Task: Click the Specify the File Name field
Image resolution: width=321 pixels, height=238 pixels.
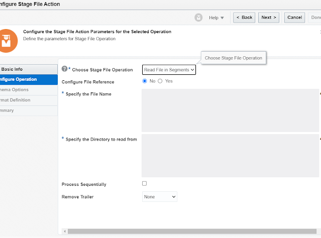Action: pyautogui.click(x=230, y=110)
